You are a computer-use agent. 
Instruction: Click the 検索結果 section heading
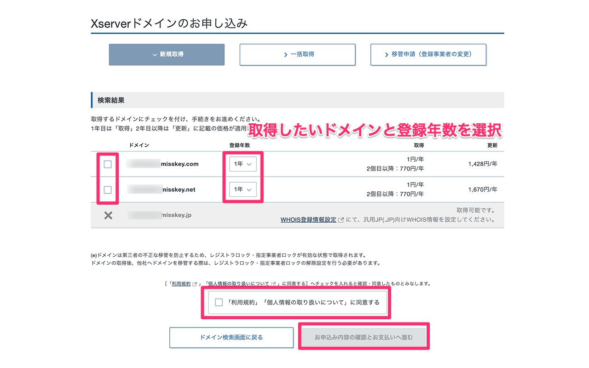coord(111,100)
